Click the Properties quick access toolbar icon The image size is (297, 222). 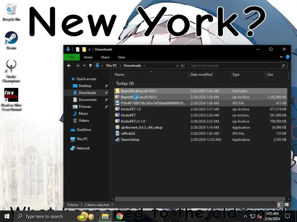pos(78,49)
